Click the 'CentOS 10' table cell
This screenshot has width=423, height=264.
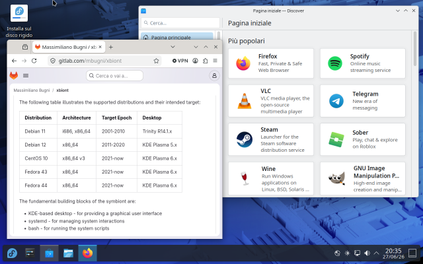[38, 158]
